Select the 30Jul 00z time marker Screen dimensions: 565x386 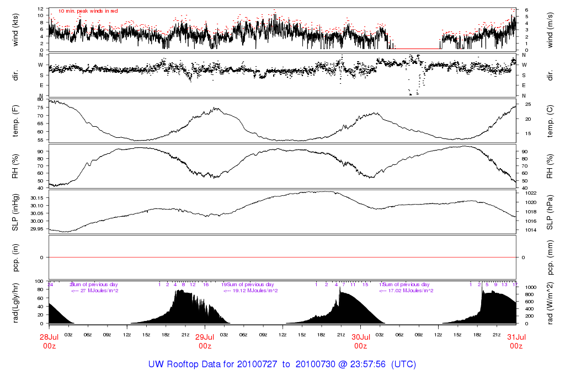point(360,341)
